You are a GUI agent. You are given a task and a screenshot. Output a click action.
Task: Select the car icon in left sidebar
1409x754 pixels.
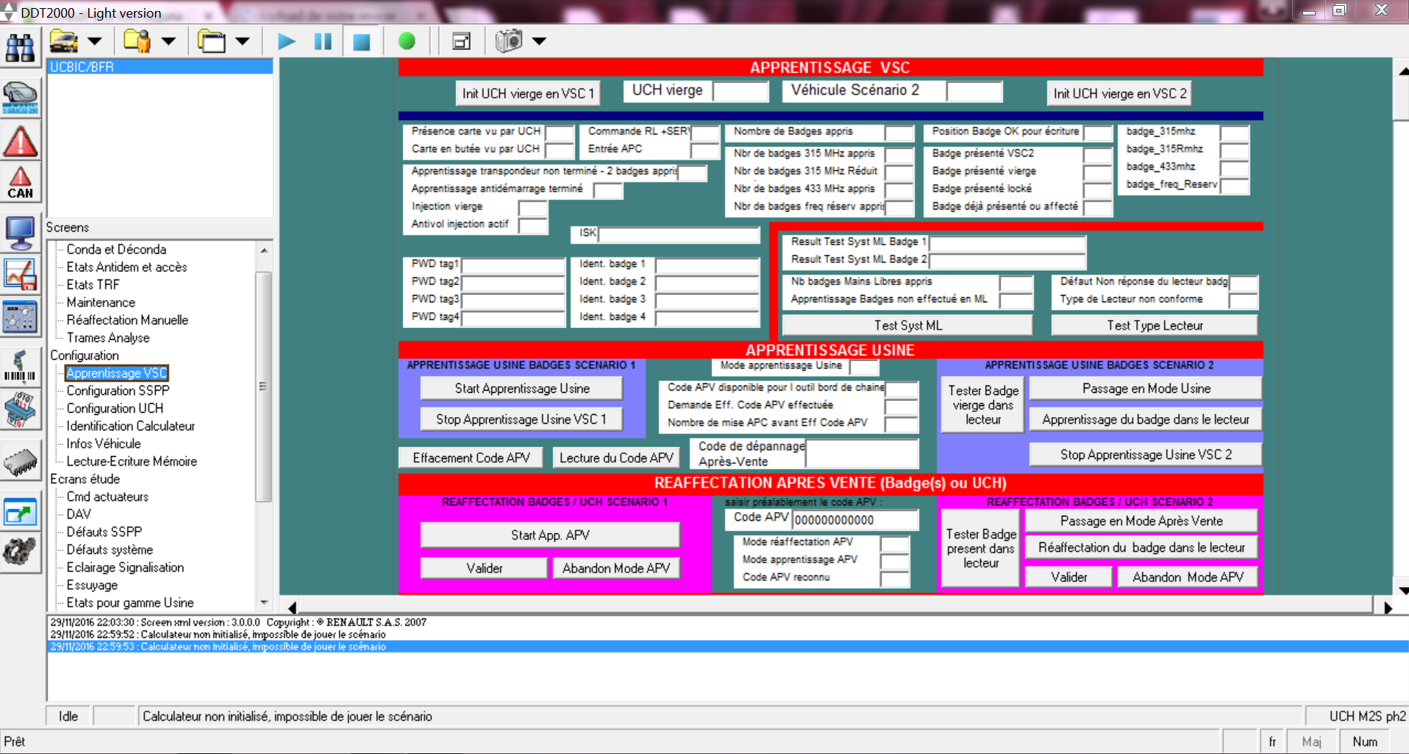pyautogui.click(x=20, y=98)
